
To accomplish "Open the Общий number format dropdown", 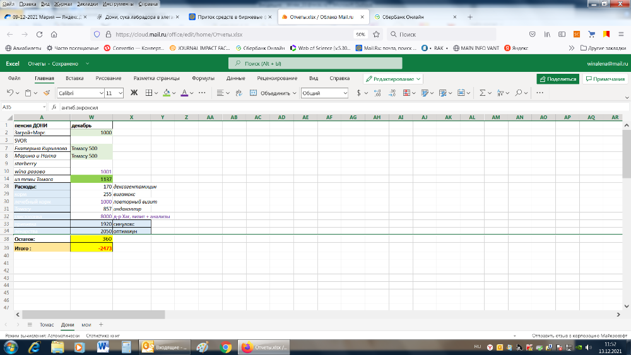I will pos(324,93).
